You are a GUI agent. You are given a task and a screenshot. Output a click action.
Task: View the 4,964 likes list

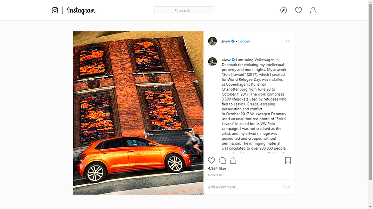[217, 168]
